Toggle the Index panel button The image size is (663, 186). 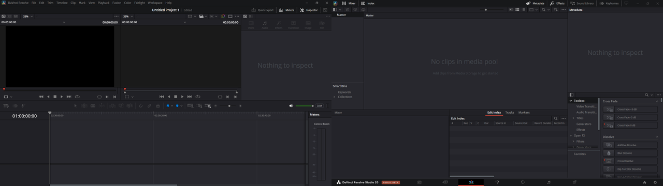[x=368, y=3]
